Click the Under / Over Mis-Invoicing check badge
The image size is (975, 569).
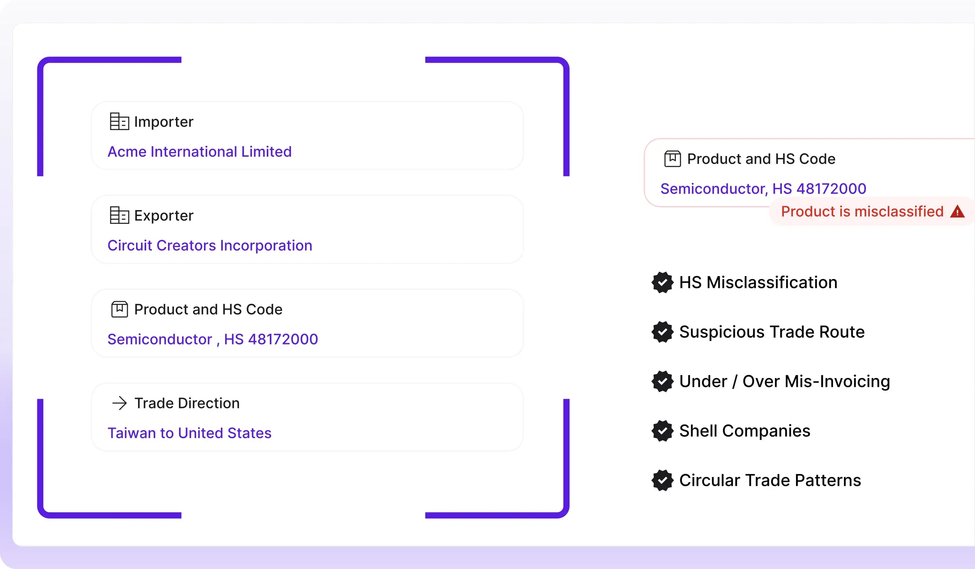(x=662, y=382)
